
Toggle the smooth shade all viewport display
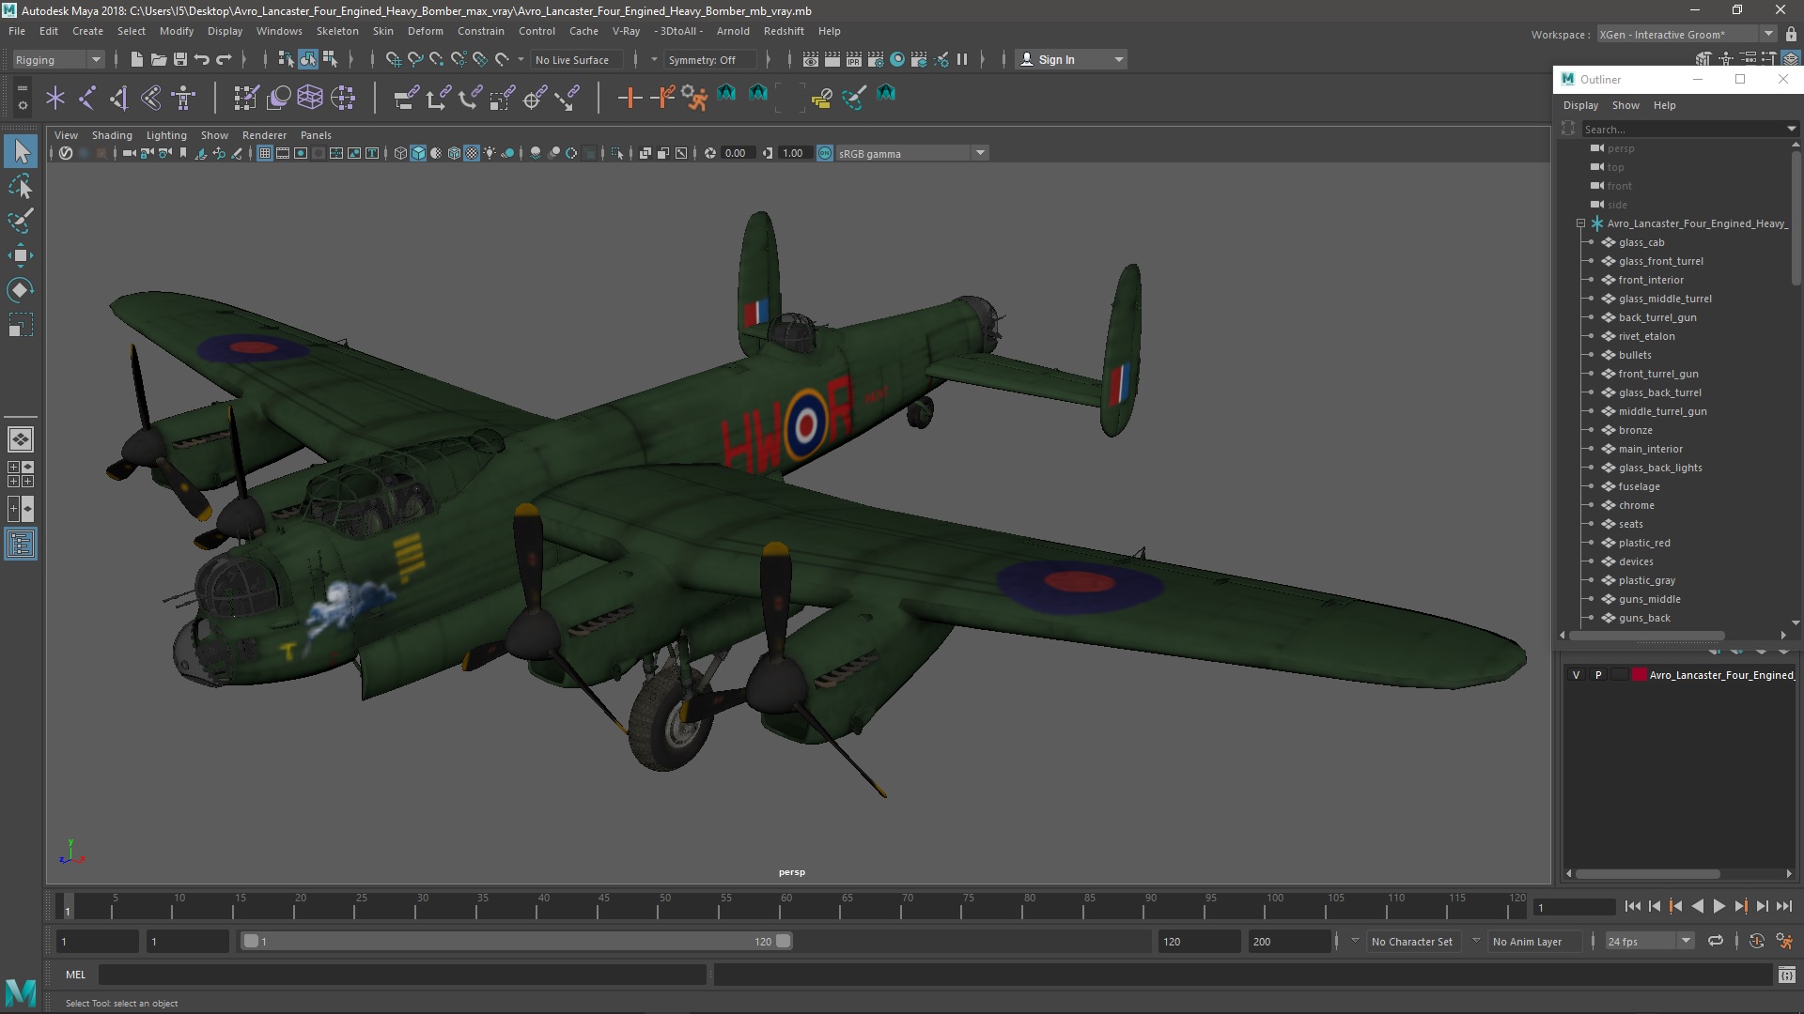point(418,153)
